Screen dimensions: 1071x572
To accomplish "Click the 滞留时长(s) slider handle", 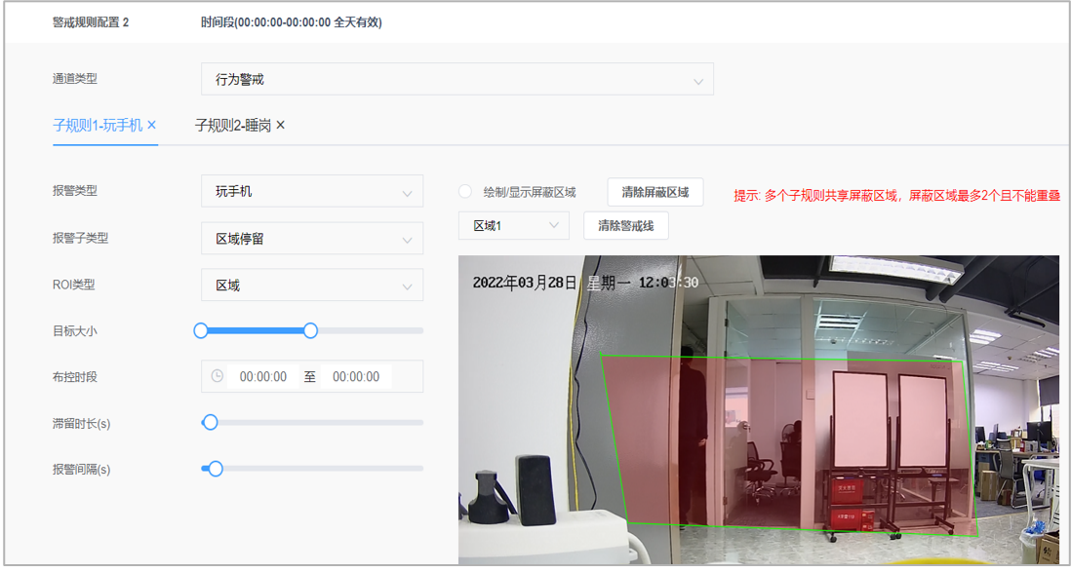I will click(211, 423).
